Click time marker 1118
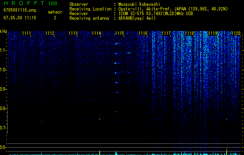244x155 pixels. pos(190,33)
